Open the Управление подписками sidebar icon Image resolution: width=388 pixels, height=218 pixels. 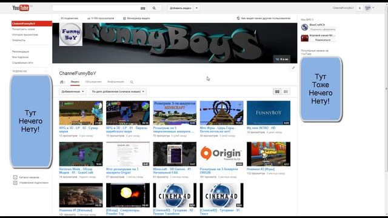pos(15,183)
